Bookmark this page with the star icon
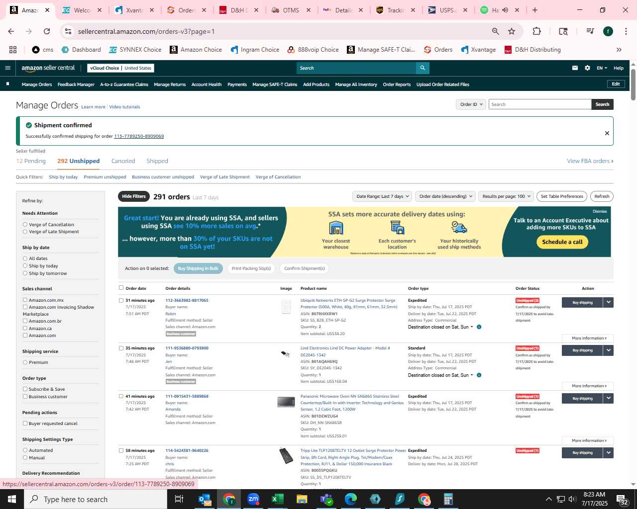The image size is (637, 509). coord(512,31)
